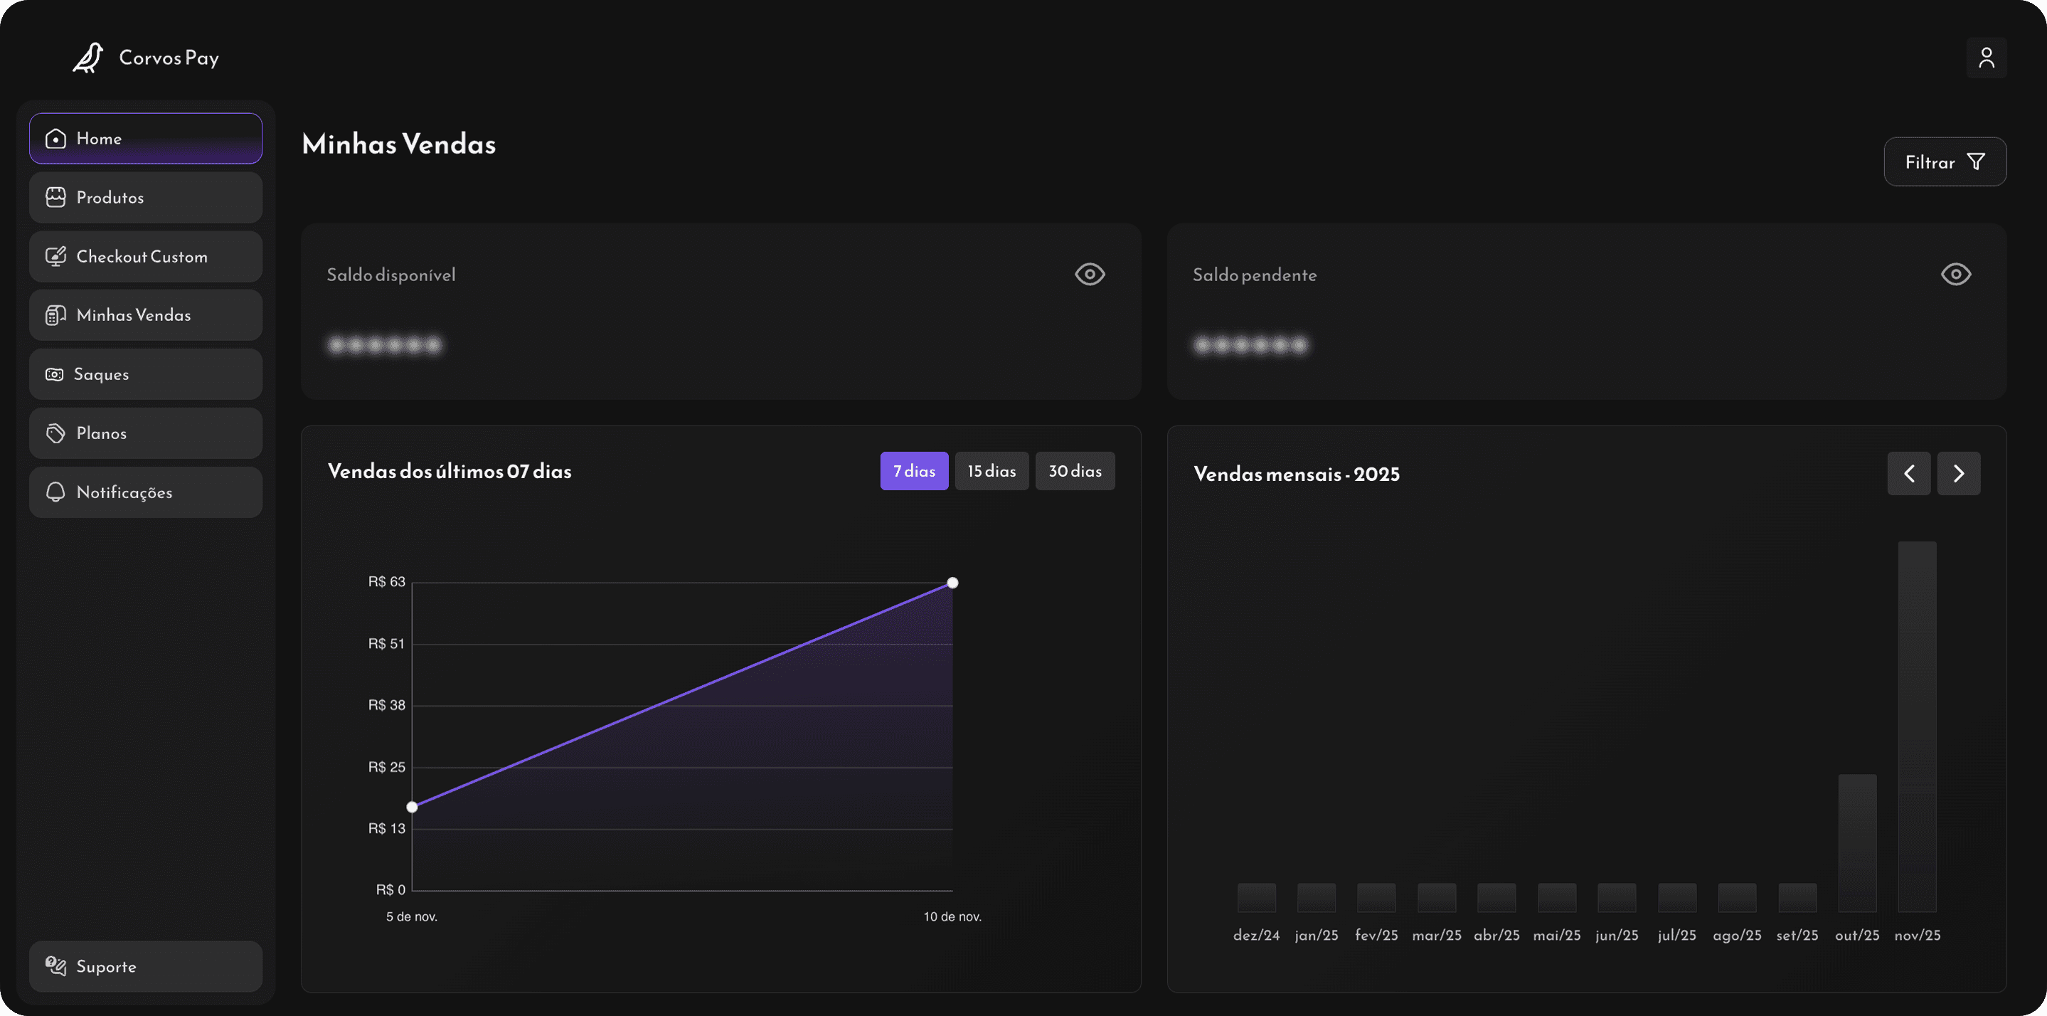Click the dez/24 bar in monthly chart

pos(1256,898)
